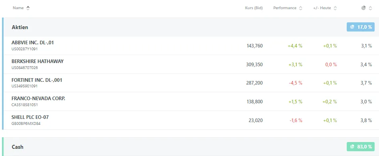Click Fortinet's -4,5 % performance value
The width and height of the screenshot is (379, 156).
[295, 83]
